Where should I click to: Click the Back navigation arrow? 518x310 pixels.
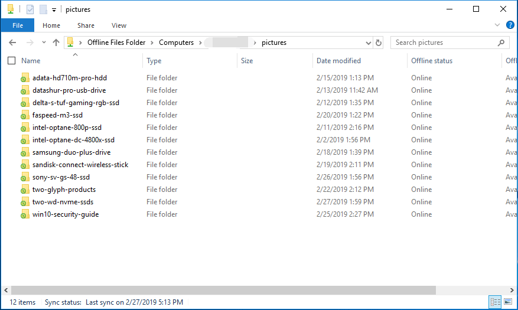click(x=12, y=43)
